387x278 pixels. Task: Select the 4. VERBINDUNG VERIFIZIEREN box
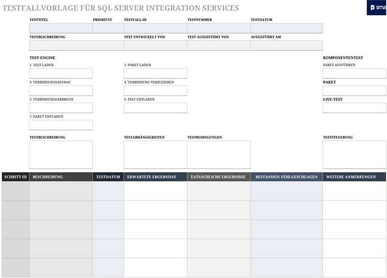point(155,91)
